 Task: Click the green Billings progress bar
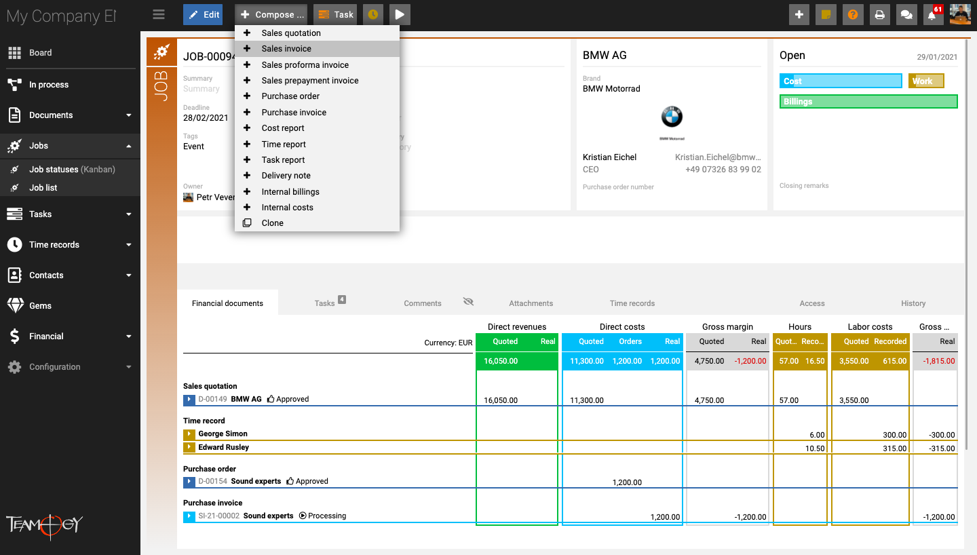point(868,102)
